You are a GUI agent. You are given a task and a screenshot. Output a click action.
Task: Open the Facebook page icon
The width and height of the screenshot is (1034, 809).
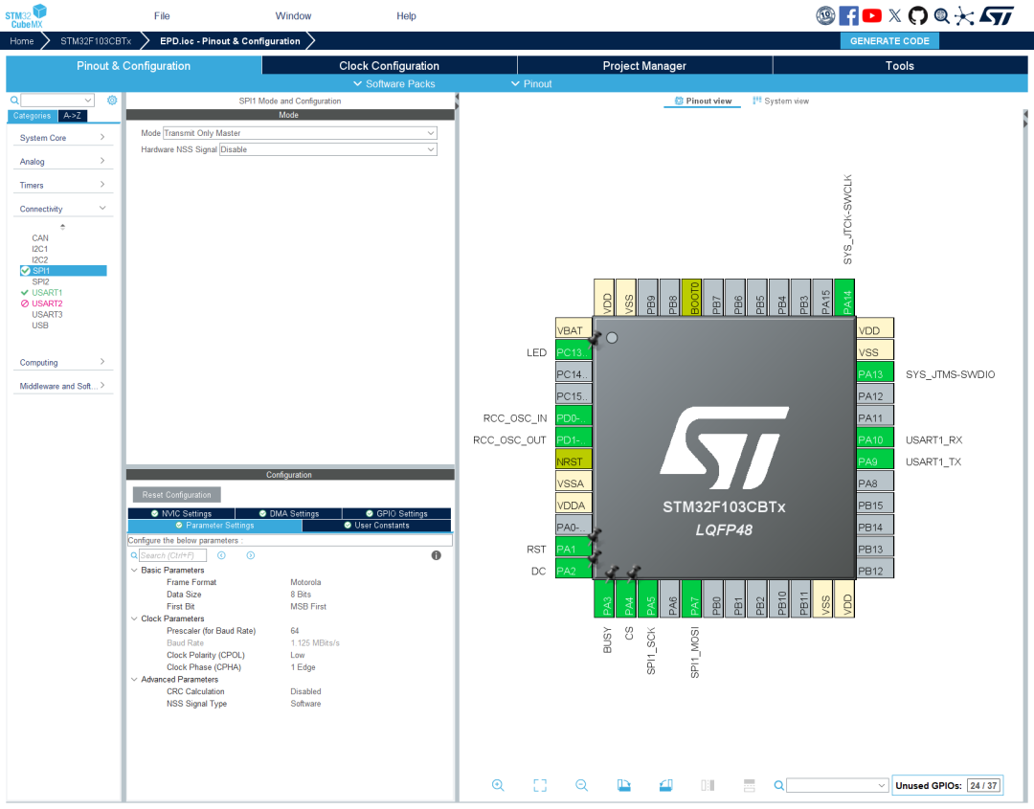coord(848,15)
